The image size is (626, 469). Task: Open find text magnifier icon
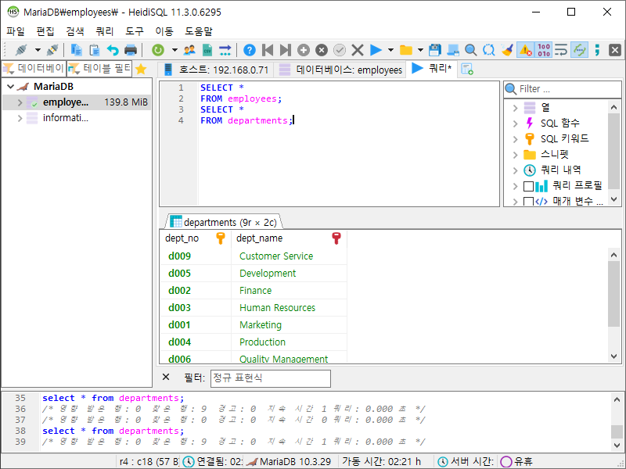pyautogui.click(x=471, y=50)
